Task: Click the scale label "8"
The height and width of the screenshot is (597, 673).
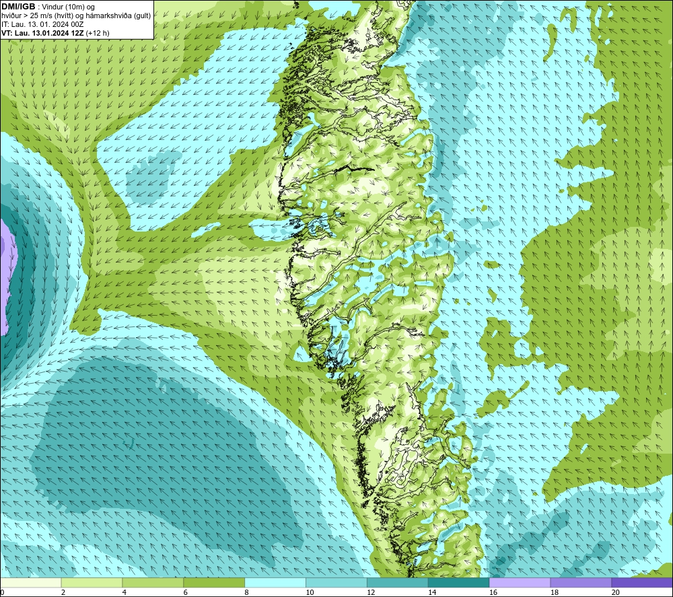Action: pos(247,592)
